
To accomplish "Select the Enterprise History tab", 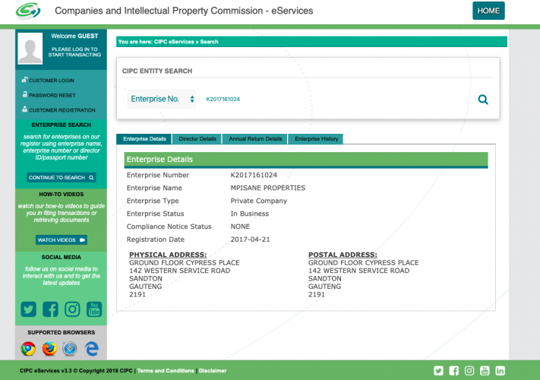I will tap(317, 139).
